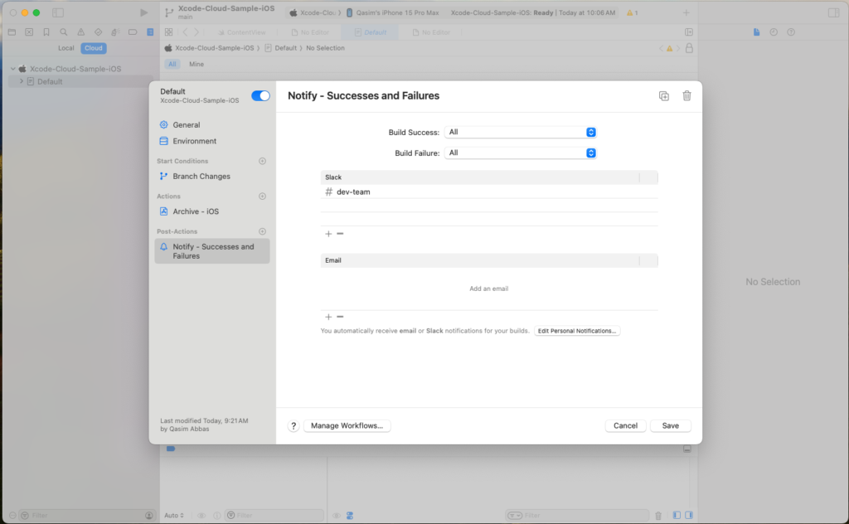Image resolution: width=849 pixels, height=524 pixels.
Task: Open the editor split options icon
Action: pyautogui.click(x=689, y=32)
